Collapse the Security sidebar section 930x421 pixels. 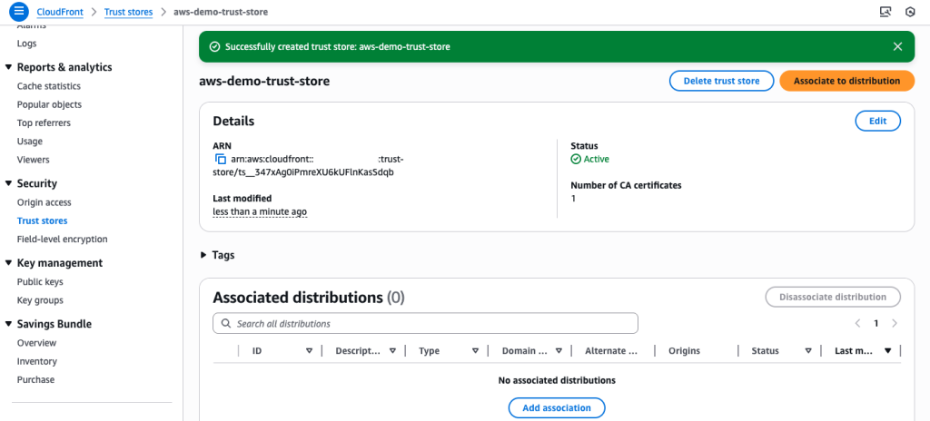(8, 183)
